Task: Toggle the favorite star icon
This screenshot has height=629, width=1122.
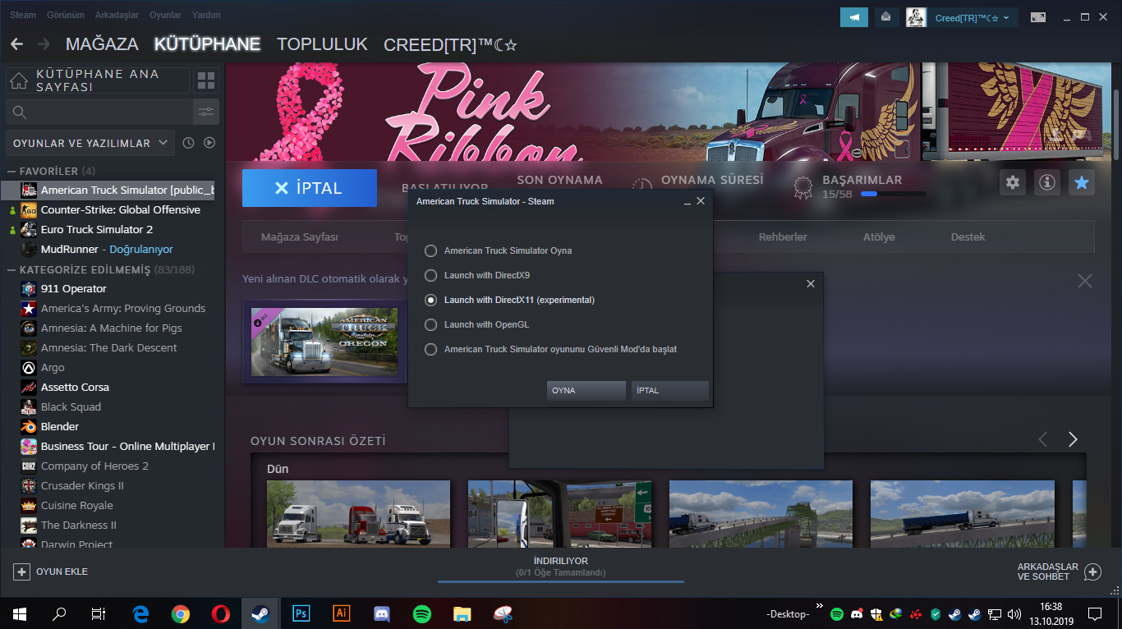Action: coord(1082,183)
